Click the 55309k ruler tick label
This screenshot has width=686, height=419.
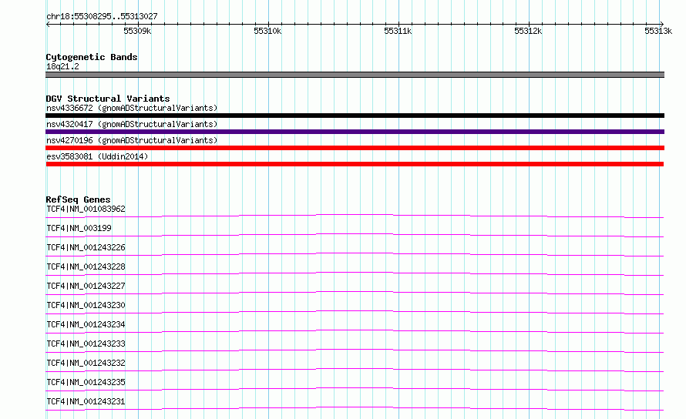137,31
